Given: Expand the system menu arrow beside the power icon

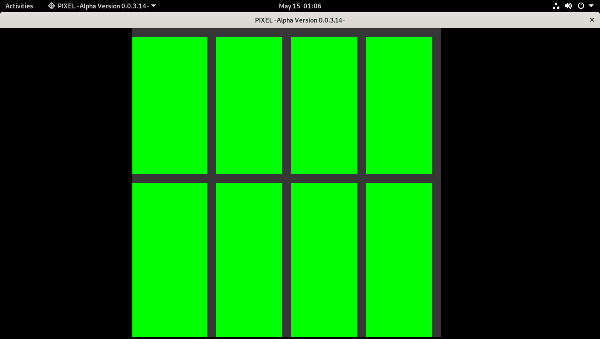Looking at the screenshot, I should pos(591,6).
